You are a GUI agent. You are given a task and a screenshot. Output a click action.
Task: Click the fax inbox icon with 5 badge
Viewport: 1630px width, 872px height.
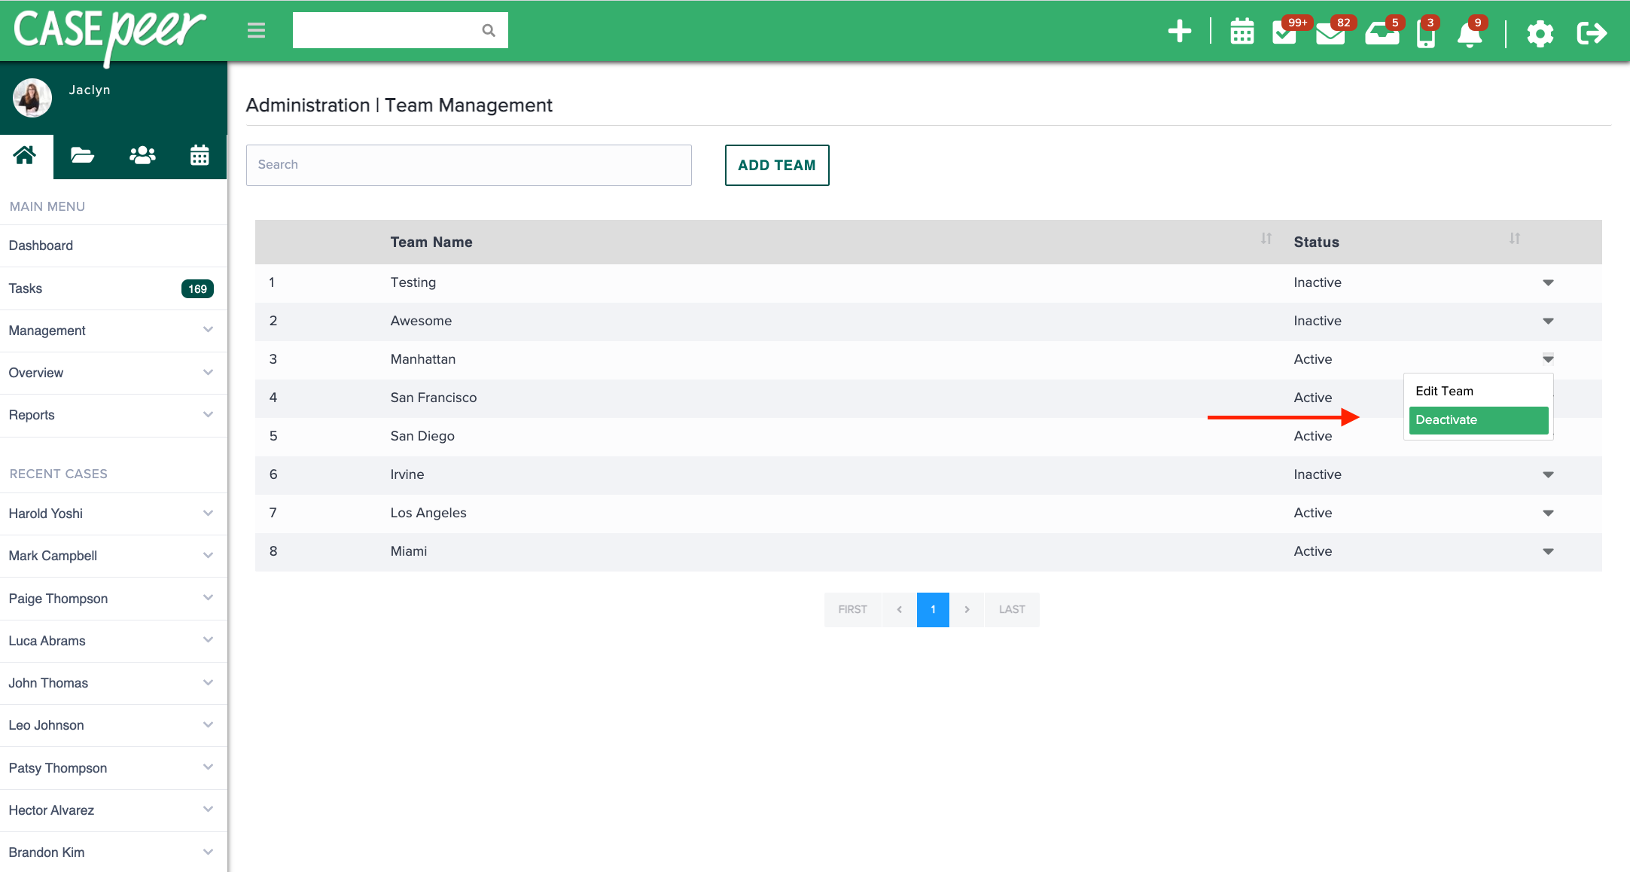(x=1382, y=35)
